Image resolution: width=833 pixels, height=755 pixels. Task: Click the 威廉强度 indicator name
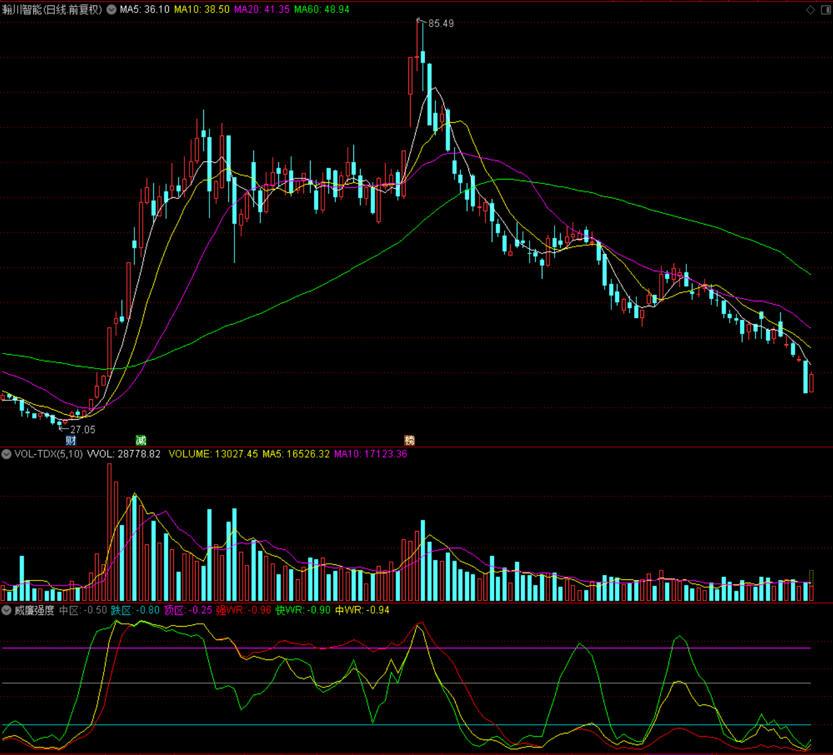[x=34, y=610]
